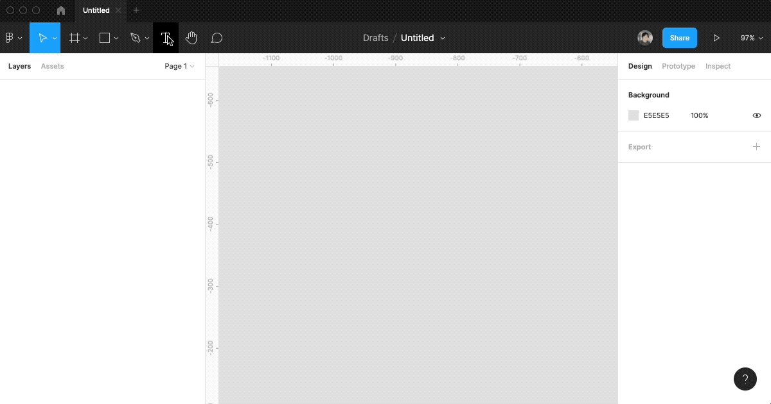This screenshot has width=771, height=404.
Task: Select the Rectangle tool
Action: click(104, 38)
